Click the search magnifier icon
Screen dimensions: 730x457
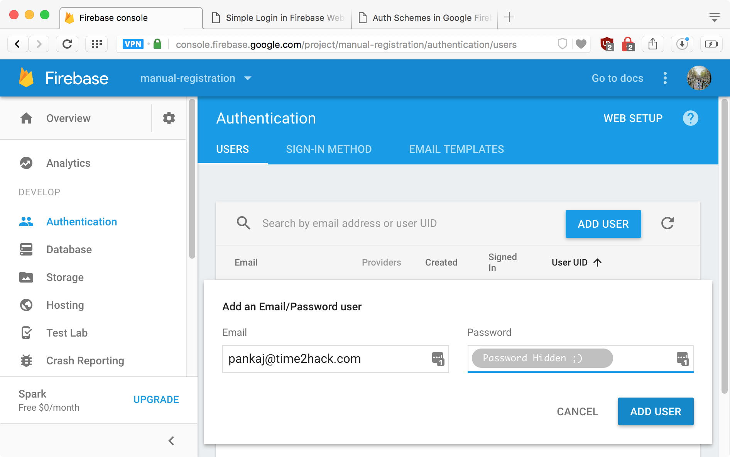(243, 223)
